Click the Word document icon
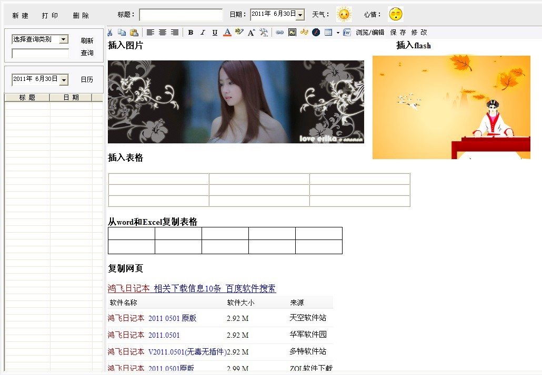The height and width of the screenshot is (375, 542). click(347, 33)
